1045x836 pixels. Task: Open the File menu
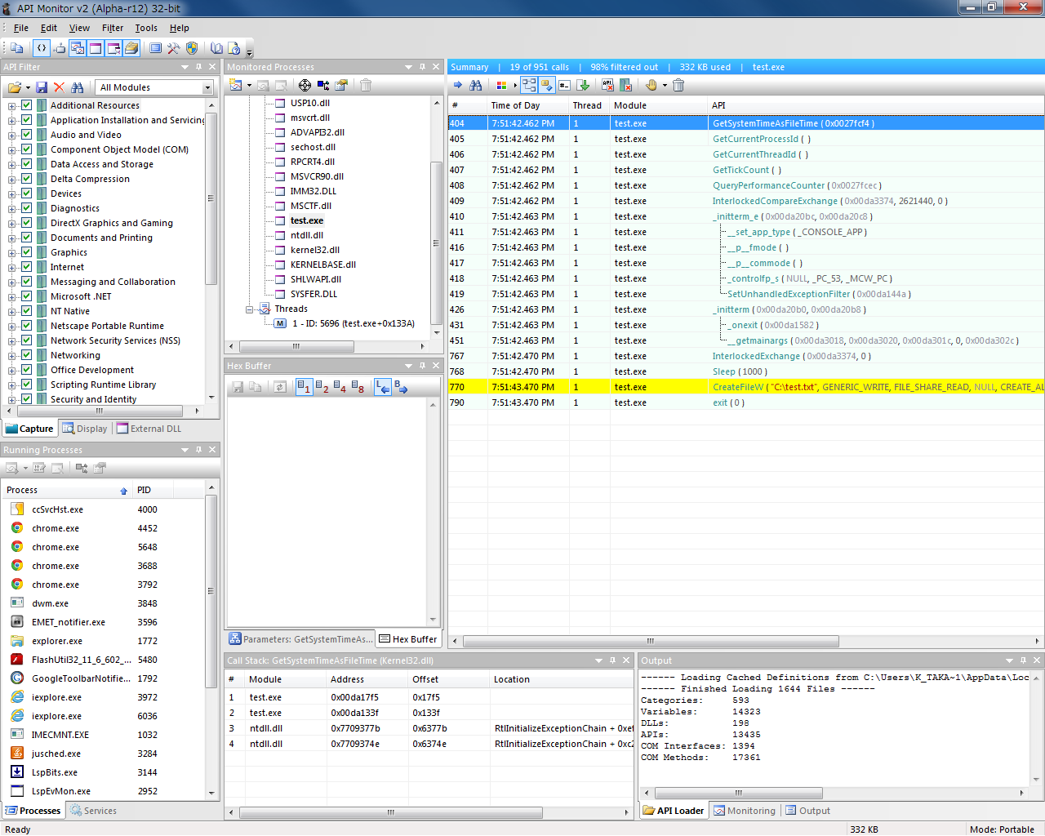[21, 28]
